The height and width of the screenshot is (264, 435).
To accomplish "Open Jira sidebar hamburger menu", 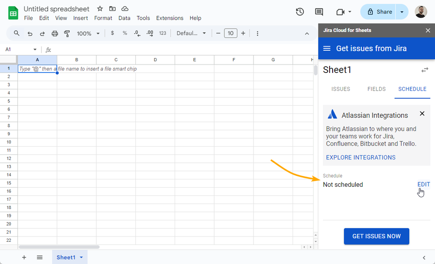I will tap(327, 48).
